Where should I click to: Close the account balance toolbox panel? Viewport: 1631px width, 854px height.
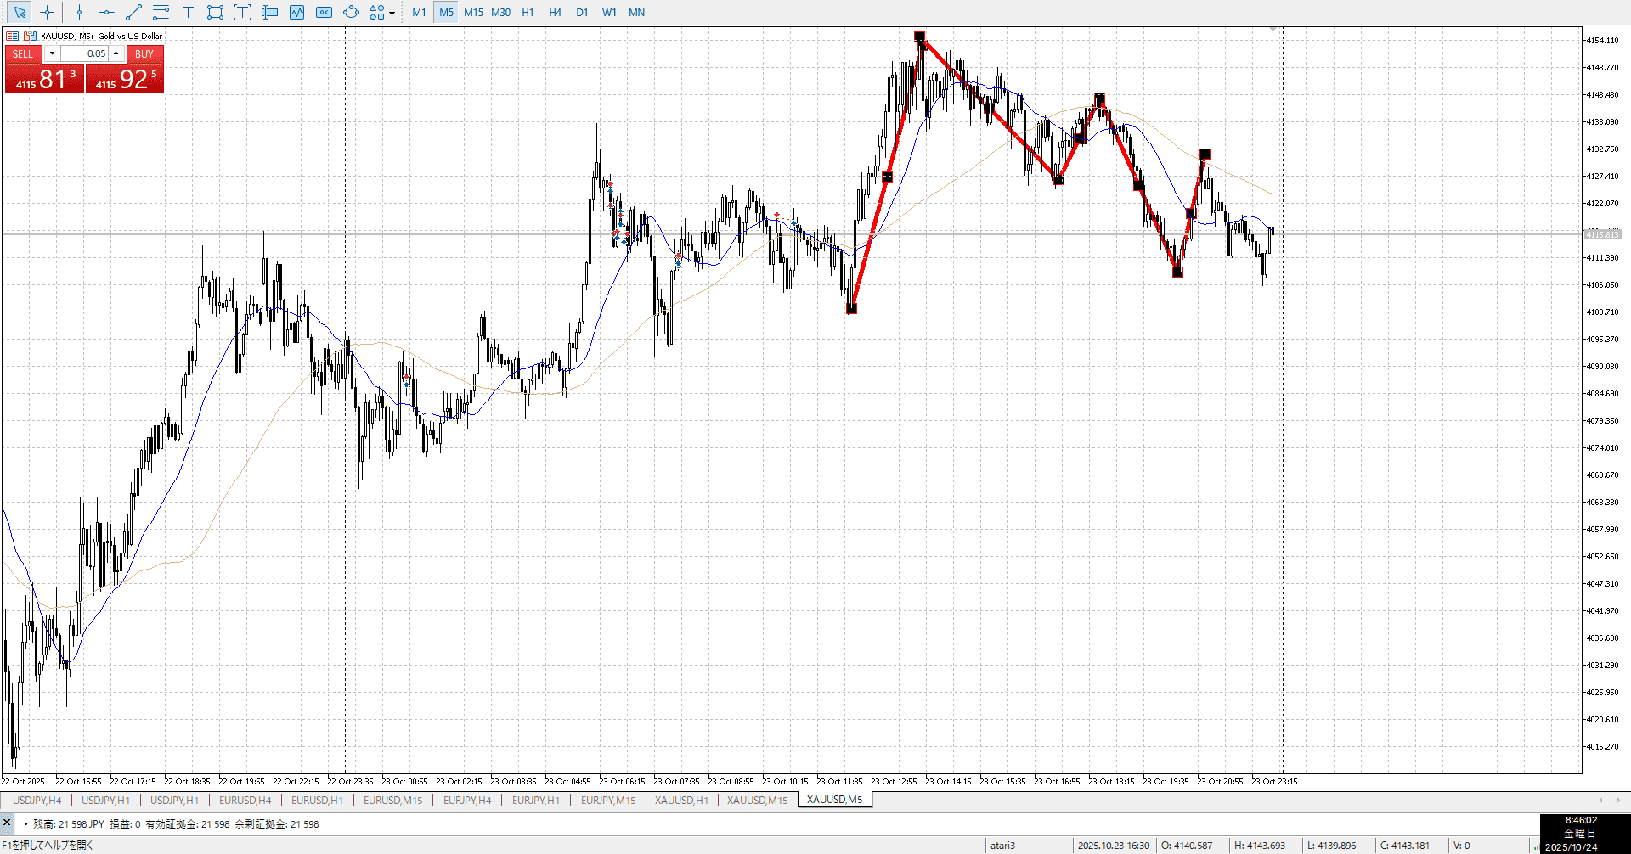[x=7, y=823]
